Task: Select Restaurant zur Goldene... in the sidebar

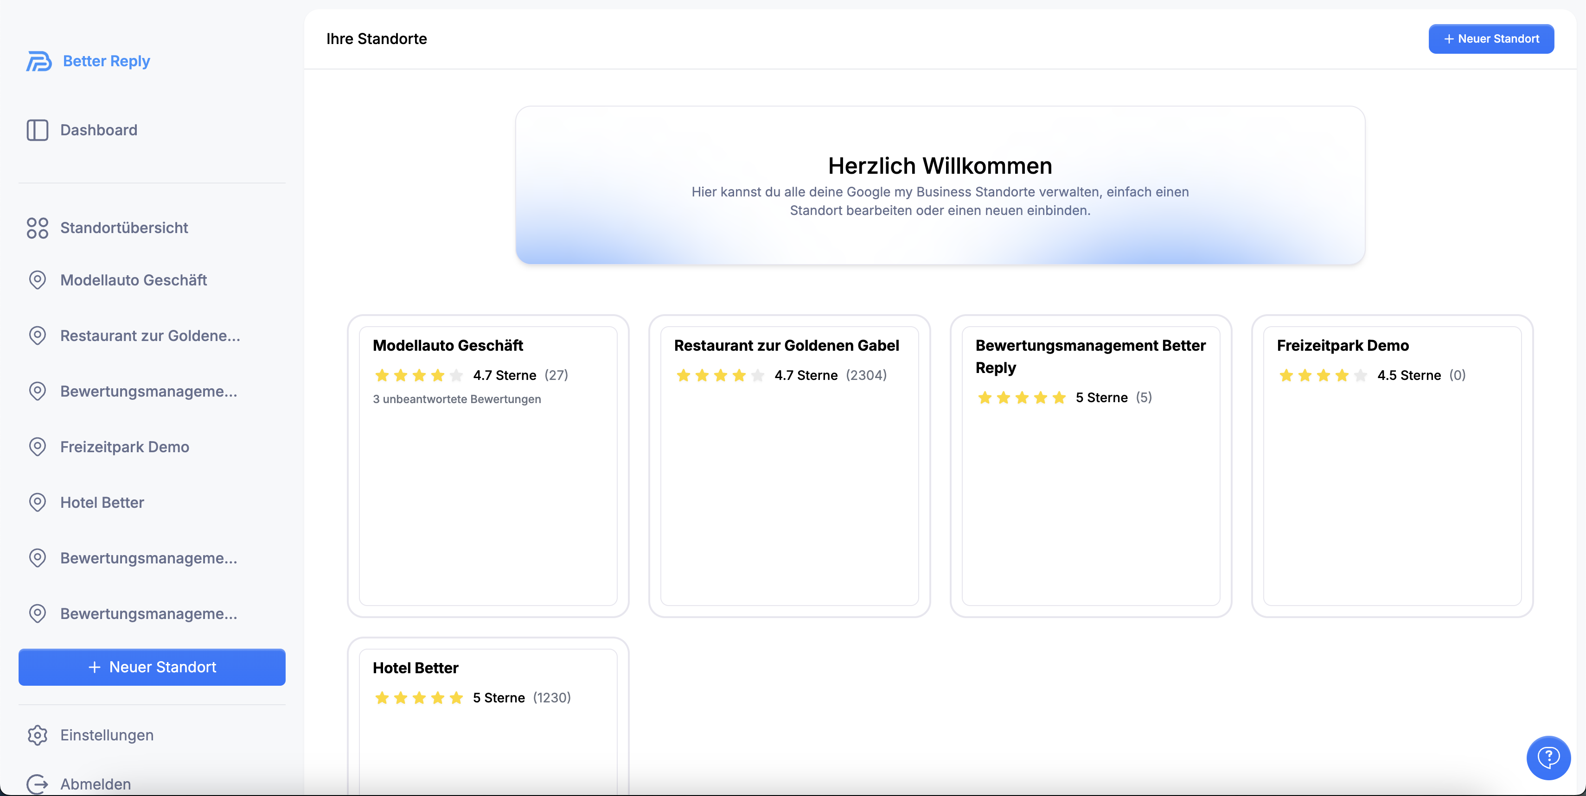Action: (x=150, y=336)
